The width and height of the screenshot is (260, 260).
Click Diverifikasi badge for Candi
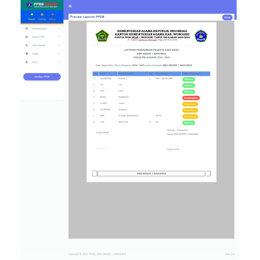coord(190,104)
